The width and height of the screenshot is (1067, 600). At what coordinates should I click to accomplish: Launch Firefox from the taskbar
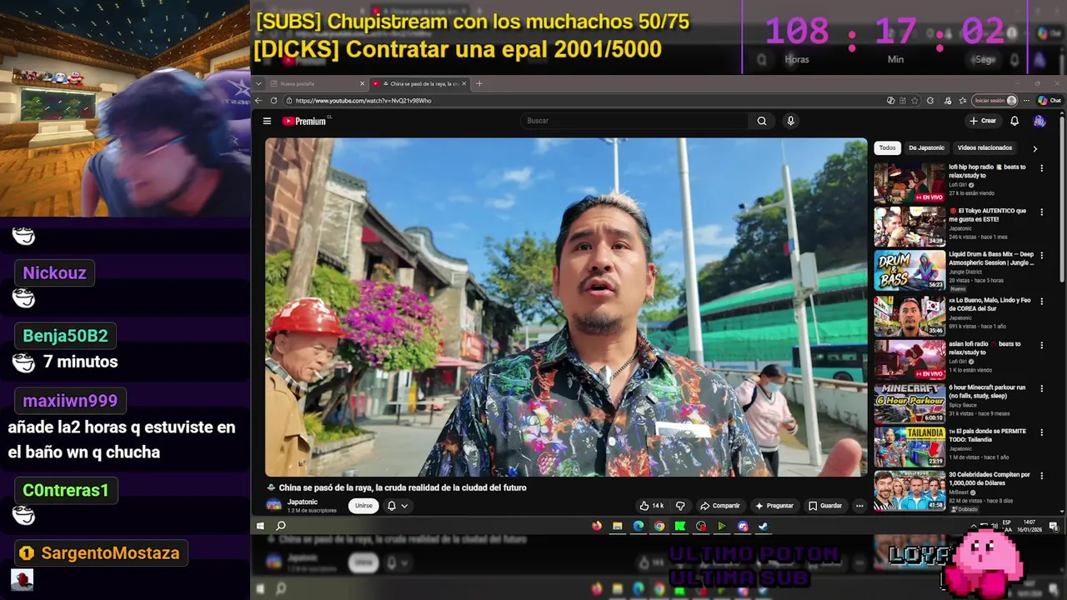(597, 526)
